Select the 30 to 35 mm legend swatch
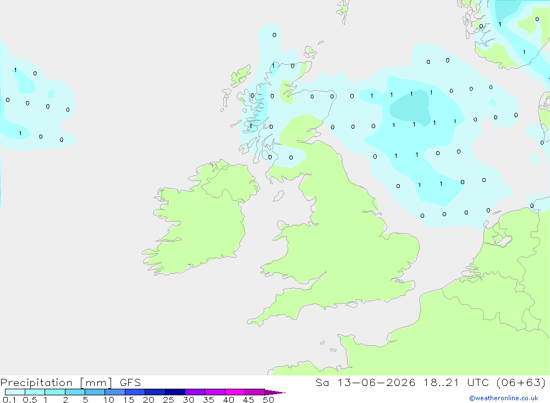The image size is (550, 403). click(195, 392)
